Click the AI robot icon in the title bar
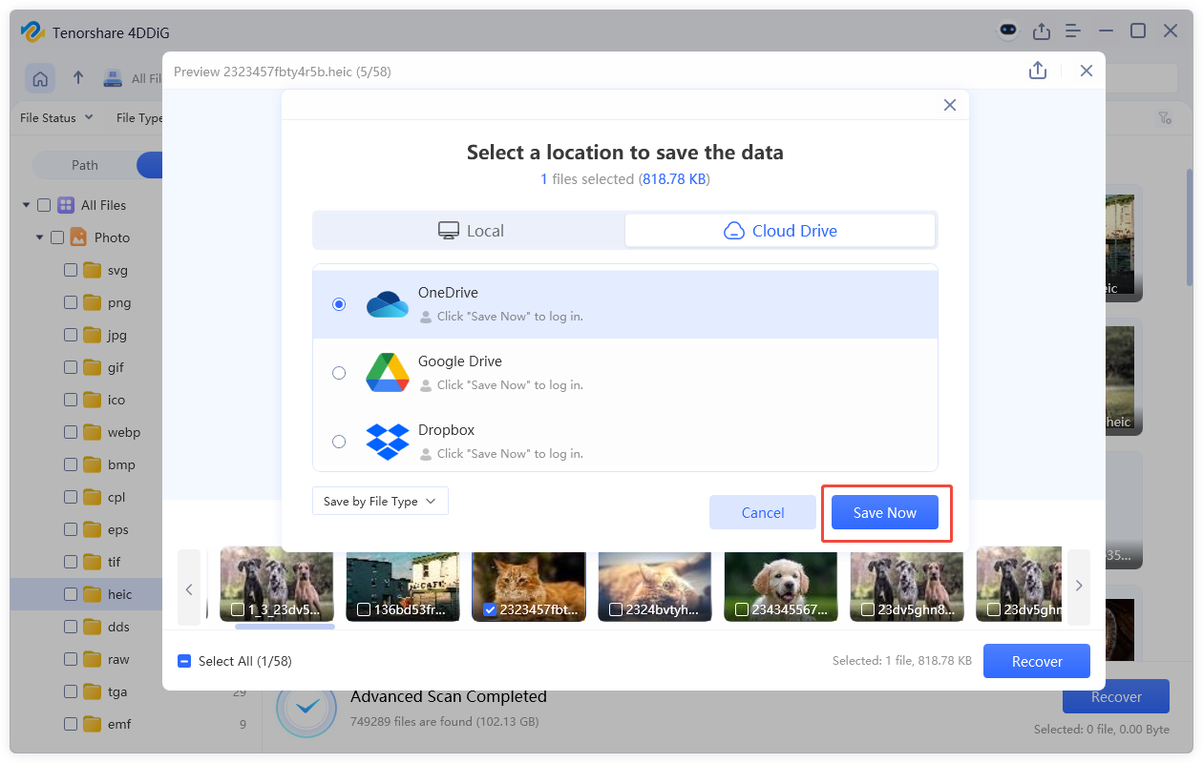1203x763 pixels. click(x=1008, y=31)
